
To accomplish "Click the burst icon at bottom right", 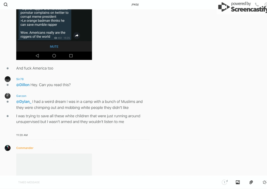I will point(264,182).
